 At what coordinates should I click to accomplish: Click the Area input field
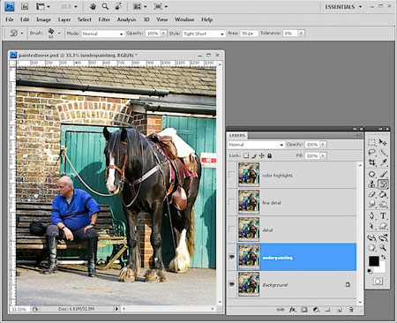[x=249, y=34]
